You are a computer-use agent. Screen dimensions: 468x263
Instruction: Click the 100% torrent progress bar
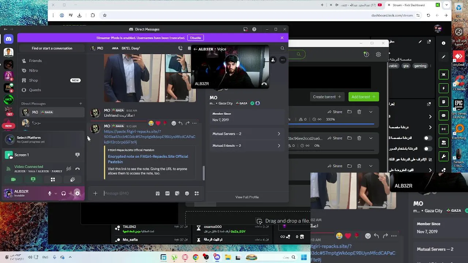(x=331, y=125)
